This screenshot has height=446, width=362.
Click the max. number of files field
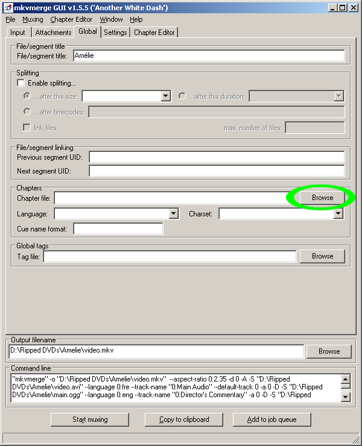(x=315, y=127)
